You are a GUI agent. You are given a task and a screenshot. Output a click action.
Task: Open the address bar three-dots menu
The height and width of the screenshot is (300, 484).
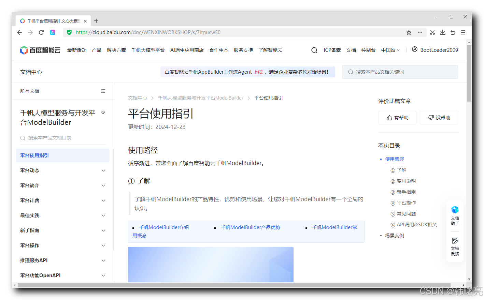420,32
